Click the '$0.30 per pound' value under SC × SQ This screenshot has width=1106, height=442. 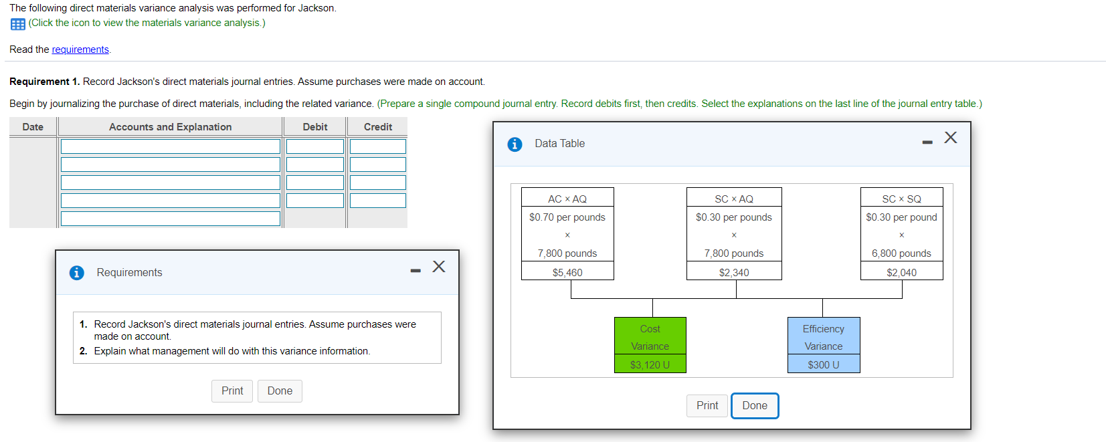[902, 217]
